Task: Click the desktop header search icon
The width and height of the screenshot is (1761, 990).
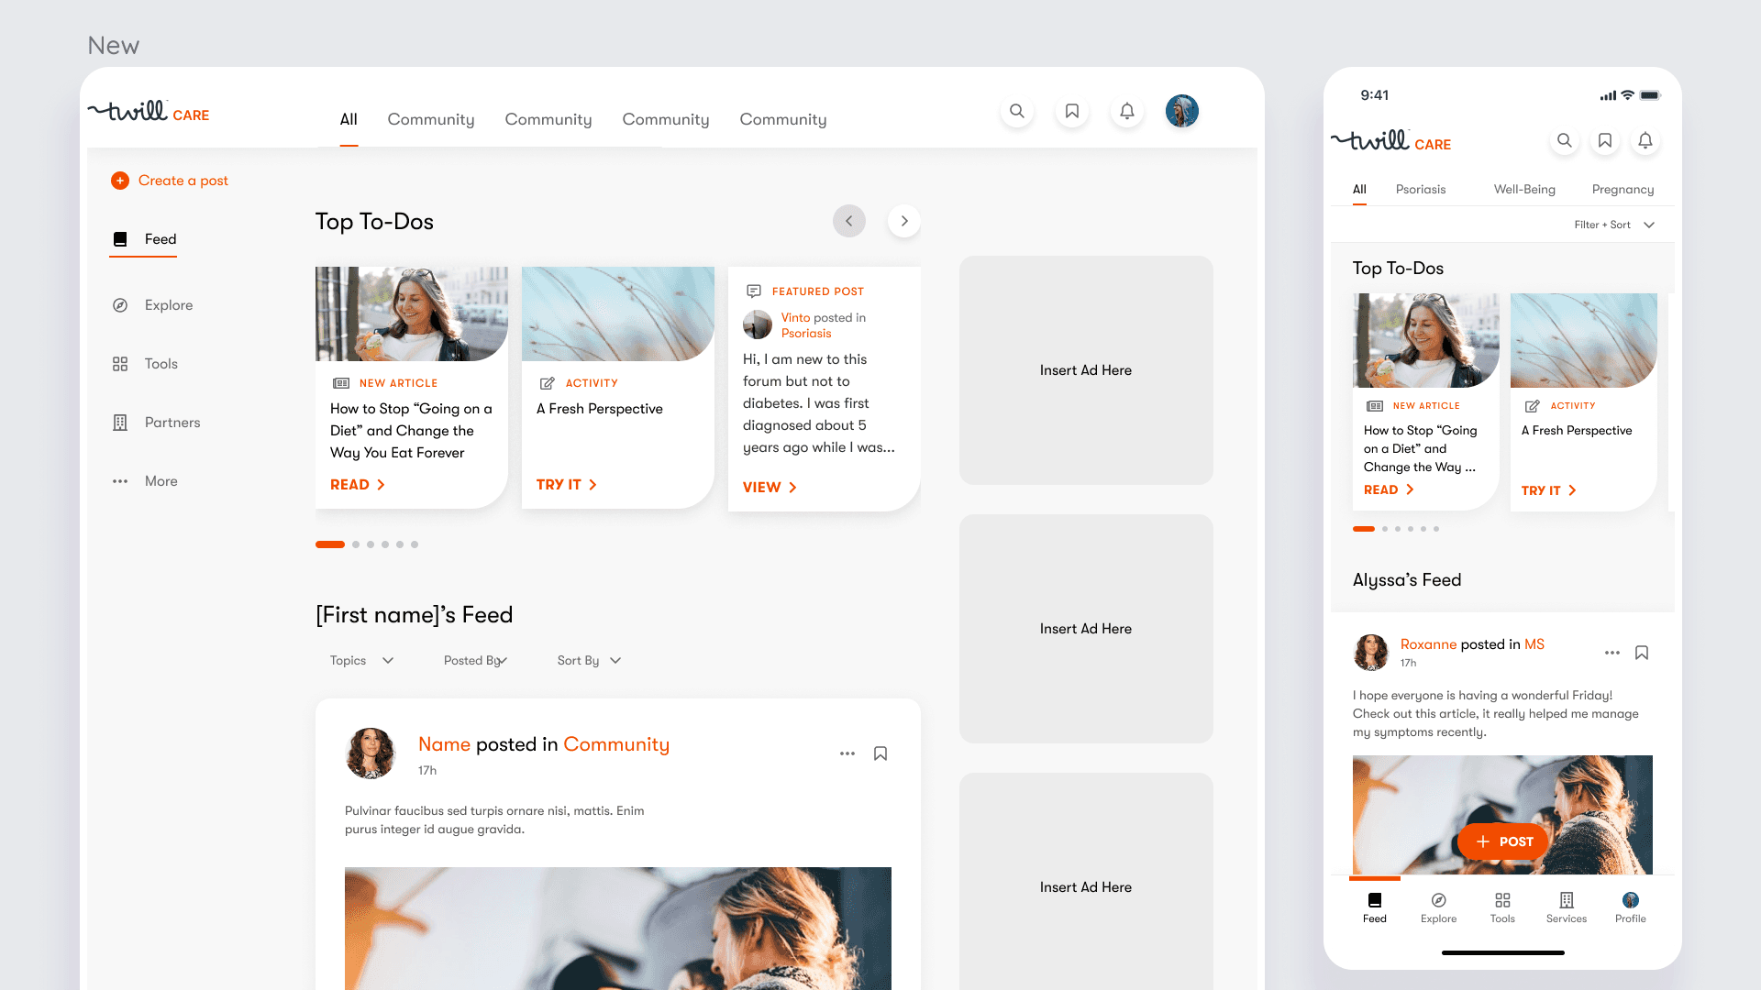Action: [x=1016, y=111]
